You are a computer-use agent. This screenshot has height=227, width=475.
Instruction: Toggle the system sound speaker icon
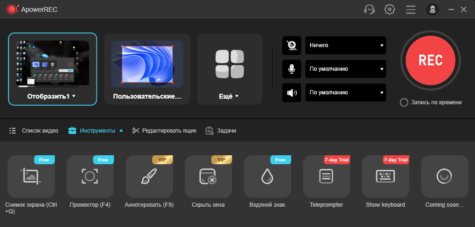(x=292, y=92)
